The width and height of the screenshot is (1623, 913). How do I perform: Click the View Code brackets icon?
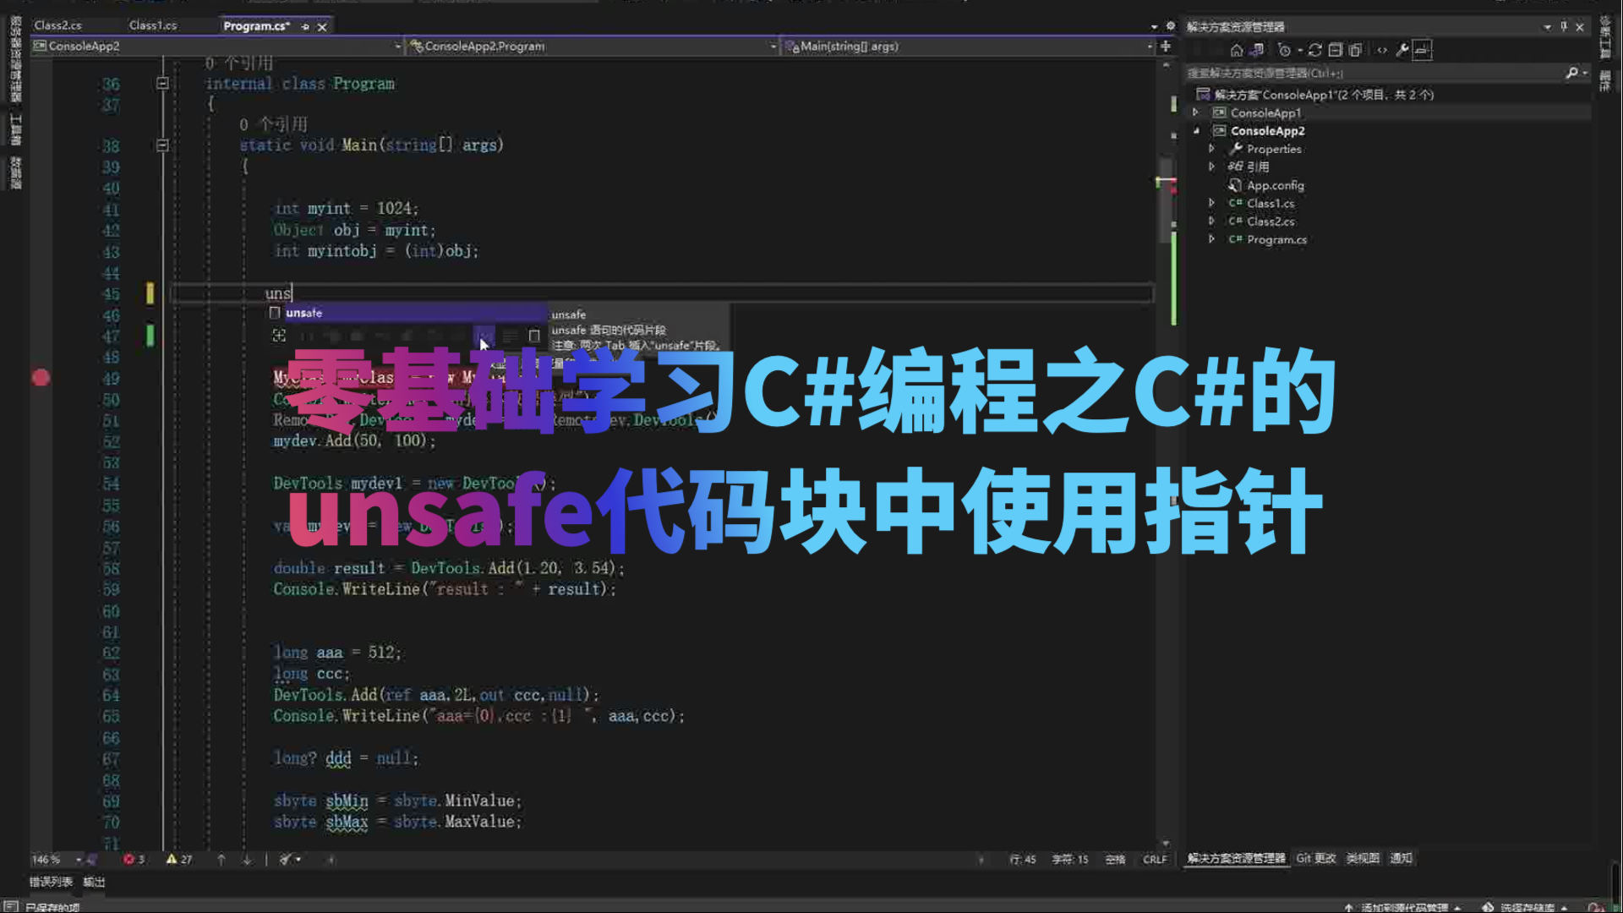pyautogui.click(x=1382, y=50)
